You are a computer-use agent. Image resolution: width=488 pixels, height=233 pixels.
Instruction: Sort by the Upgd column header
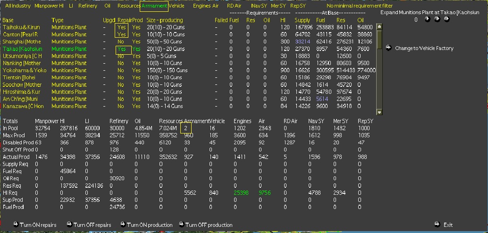click(x=109, y=20)
